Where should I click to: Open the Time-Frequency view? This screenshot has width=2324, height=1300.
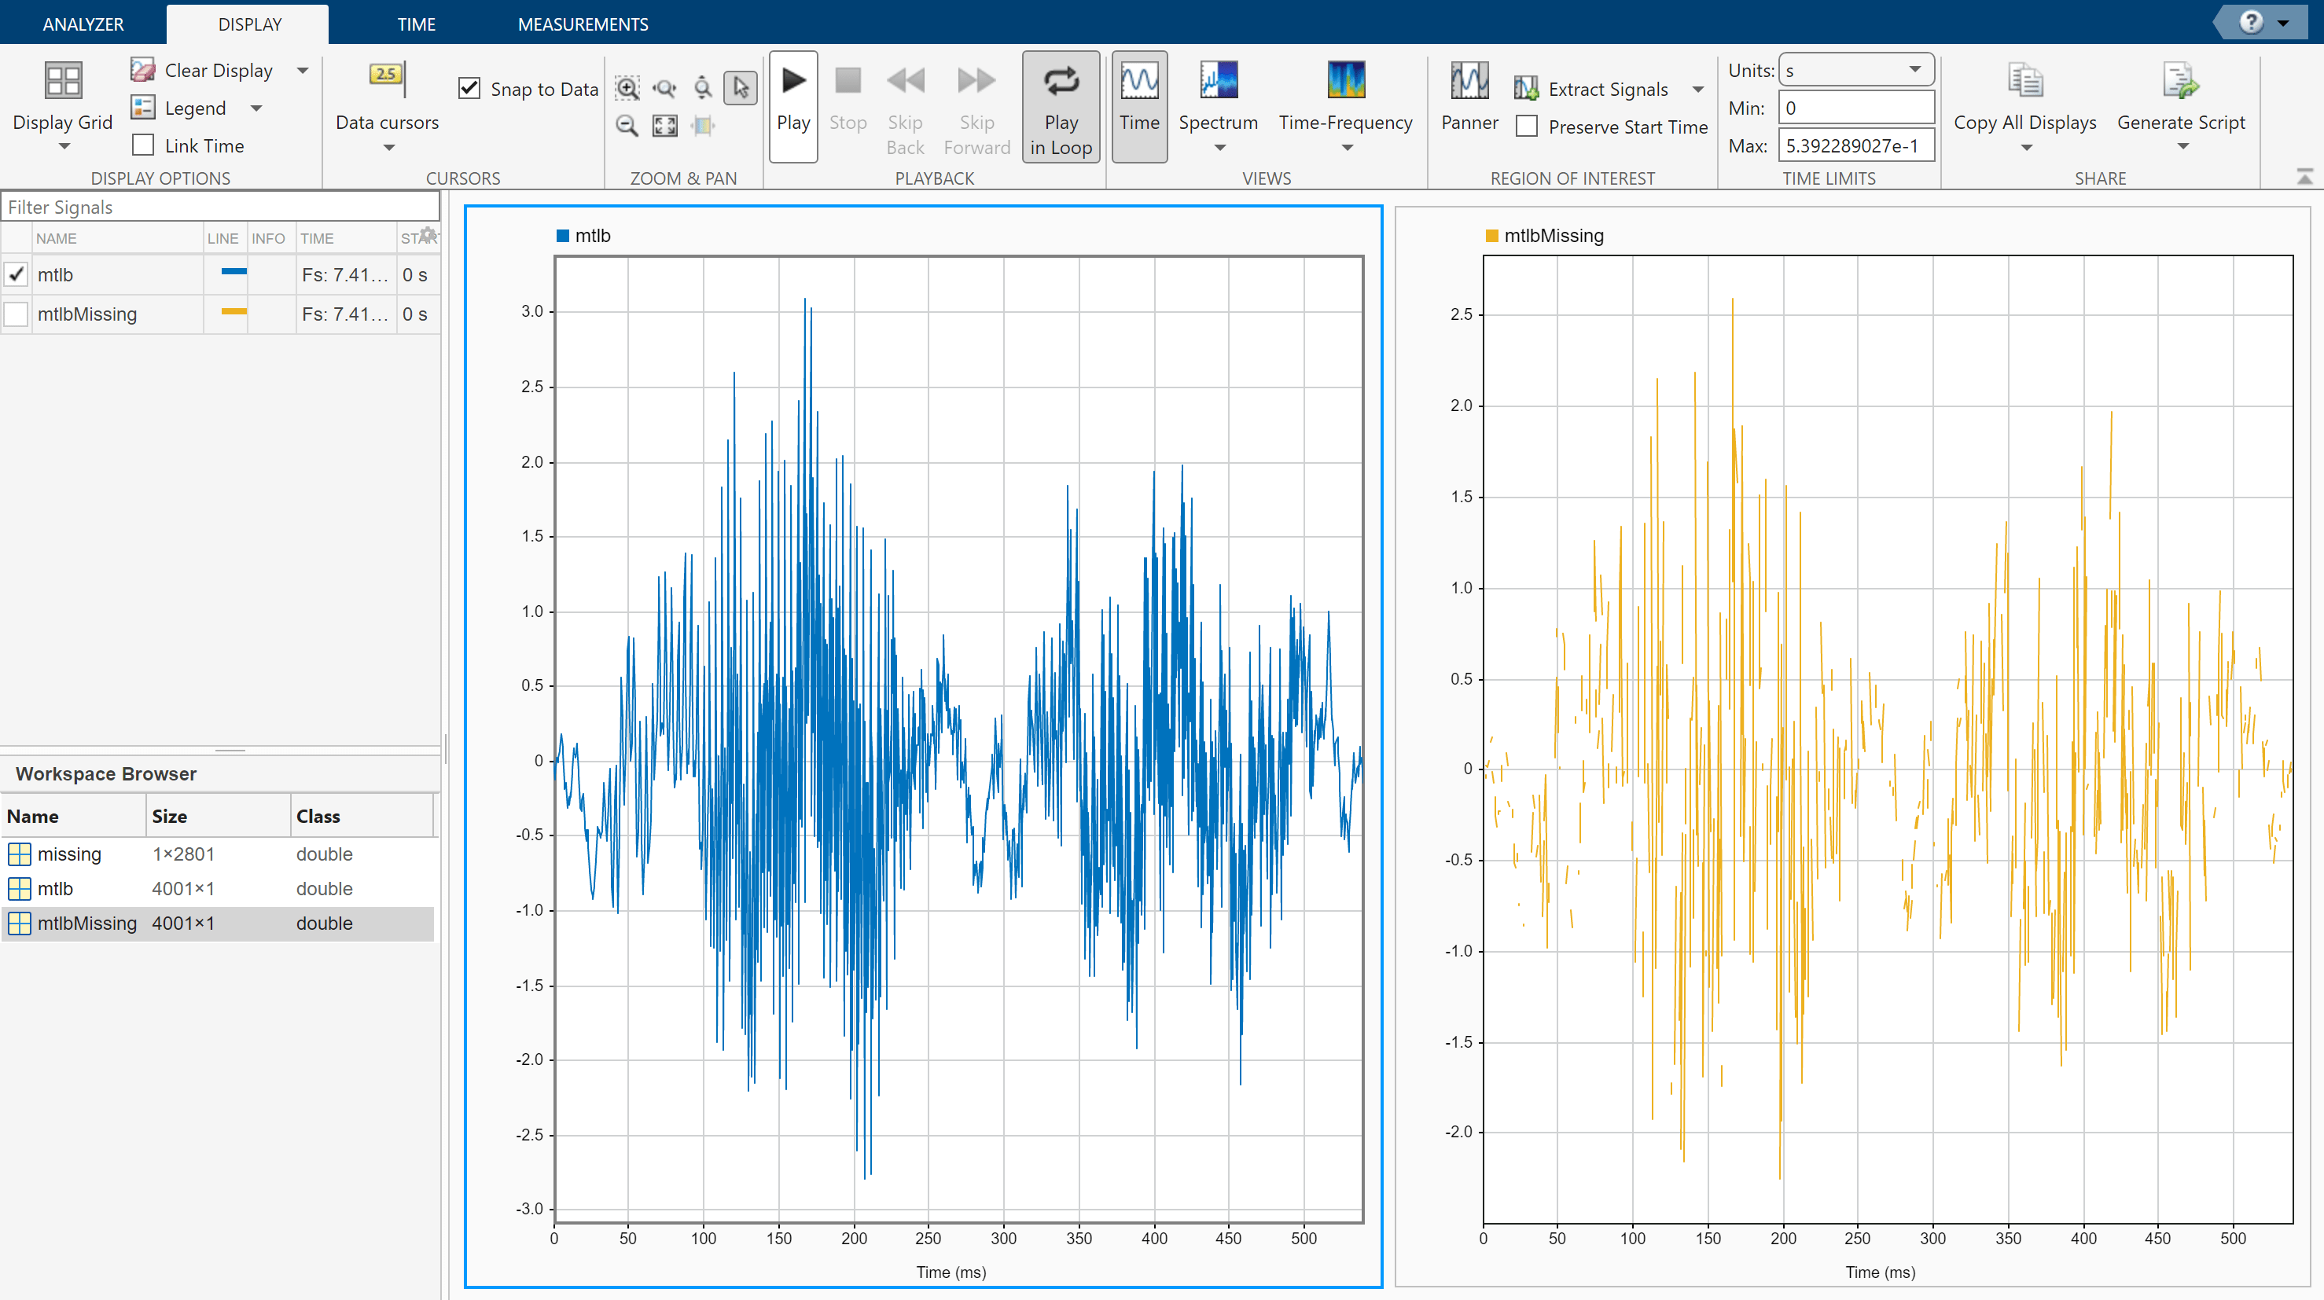1345,81
